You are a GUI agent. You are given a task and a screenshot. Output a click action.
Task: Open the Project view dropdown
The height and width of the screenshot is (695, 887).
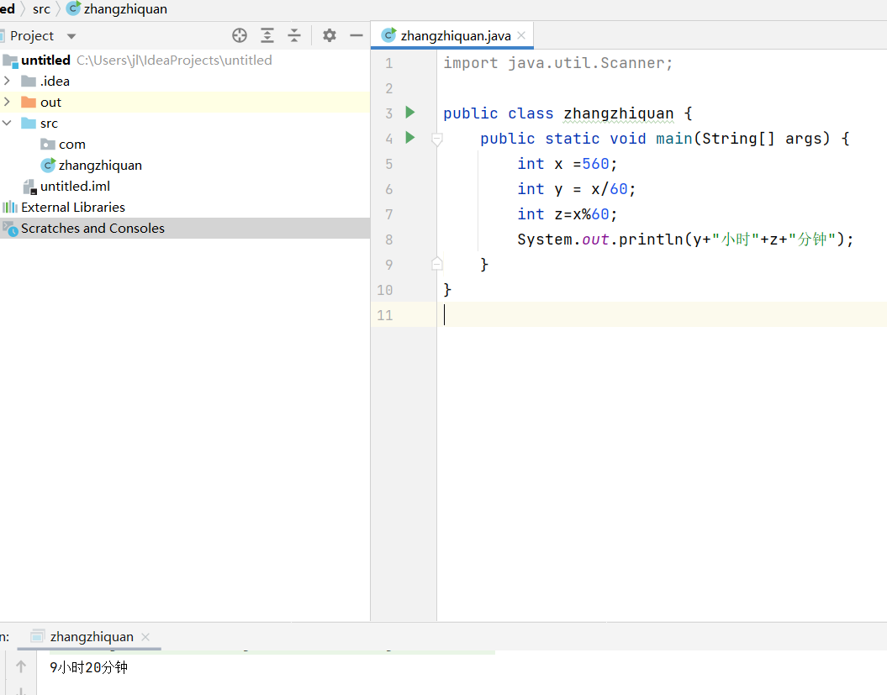point(71,36)
